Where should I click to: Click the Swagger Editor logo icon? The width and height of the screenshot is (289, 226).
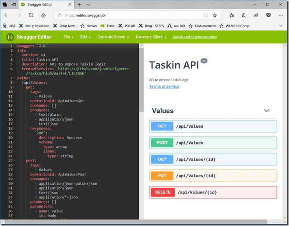[10, 37]
